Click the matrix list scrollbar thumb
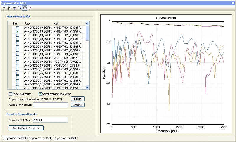 point(87,33)
